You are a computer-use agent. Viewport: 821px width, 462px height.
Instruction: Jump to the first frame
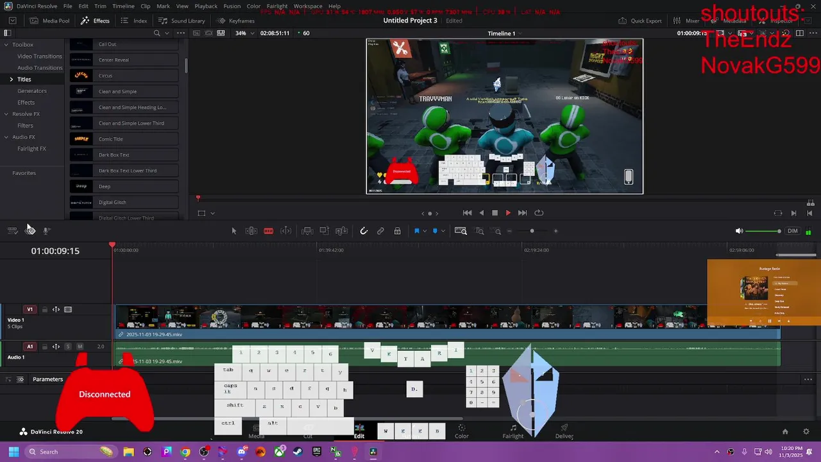tap(467, 213)
